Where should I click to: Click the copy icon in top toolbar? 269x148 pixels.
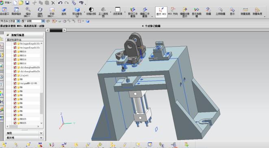[x=41, y=2]
